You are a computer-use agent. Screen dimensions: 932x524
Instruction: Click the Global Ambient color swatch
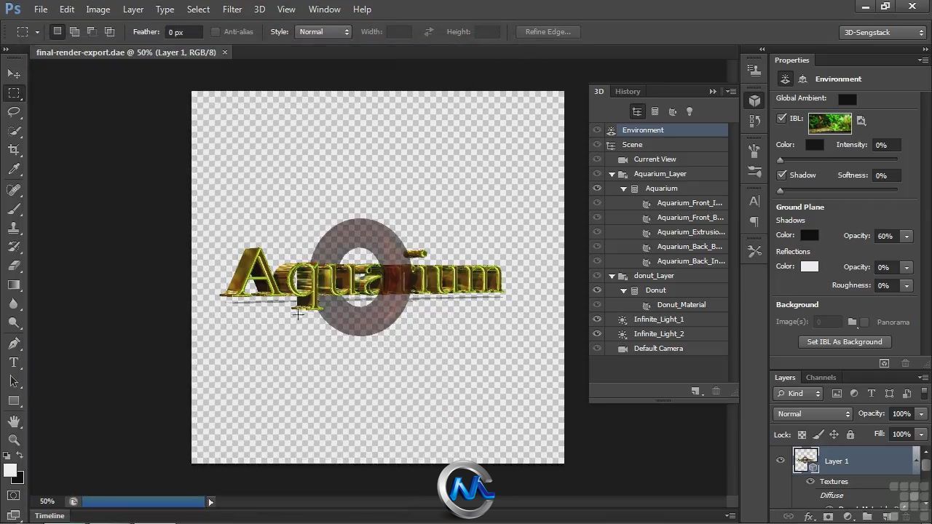click(x=847, y=99)
